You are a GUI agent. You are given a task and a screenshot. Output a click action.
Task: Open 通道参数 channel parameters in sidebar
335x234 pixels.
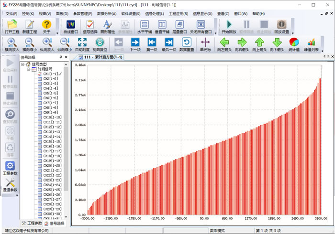10,186
